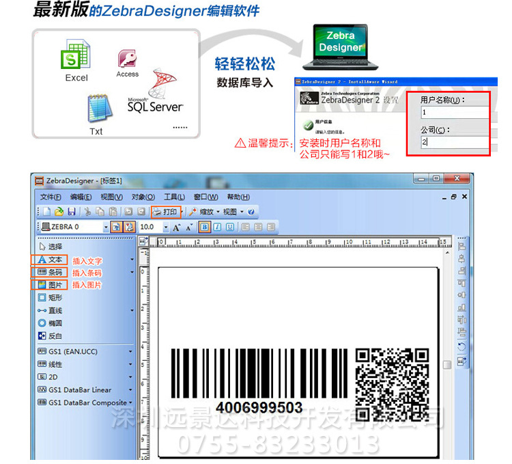Cut selection with the scissors icon

click(x=87, y=212)
